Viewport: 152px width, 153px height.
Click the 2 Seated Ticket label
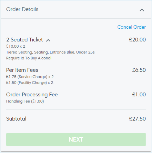click(24, 40)
